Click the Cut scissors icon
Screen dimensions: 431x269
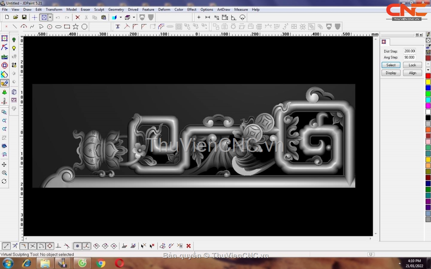(x=86, y=17)
